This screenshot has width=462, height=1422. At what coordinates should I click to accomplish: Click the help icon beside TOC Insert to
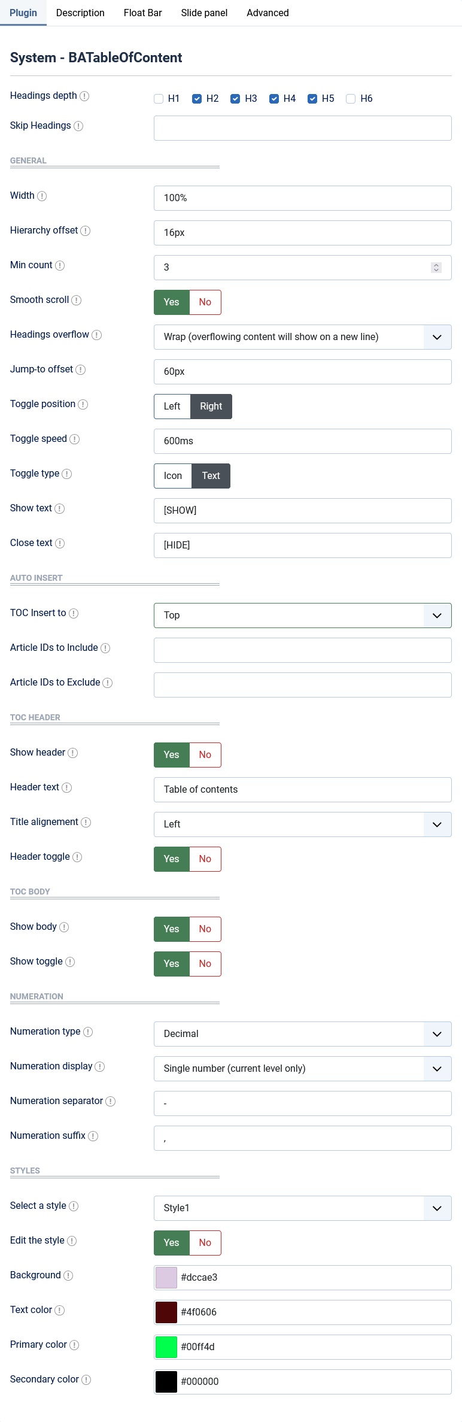74,614
